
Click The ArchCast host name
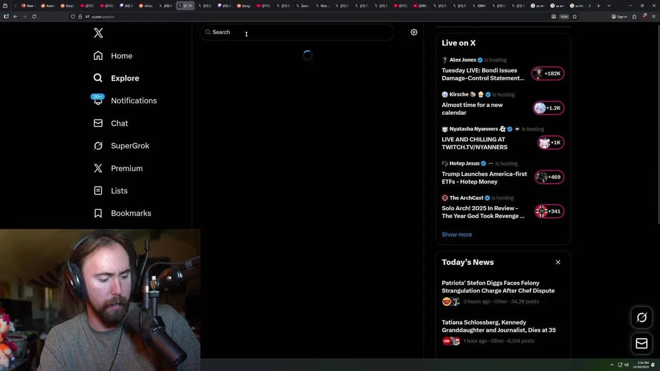pyautogui.click(x=466, y=198)
